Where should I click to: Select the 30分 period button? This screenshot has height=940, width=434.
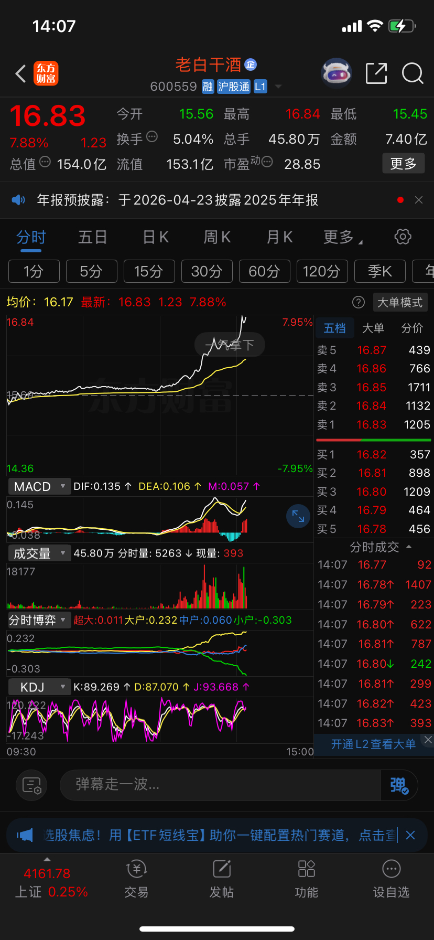[x=207, y=271]
